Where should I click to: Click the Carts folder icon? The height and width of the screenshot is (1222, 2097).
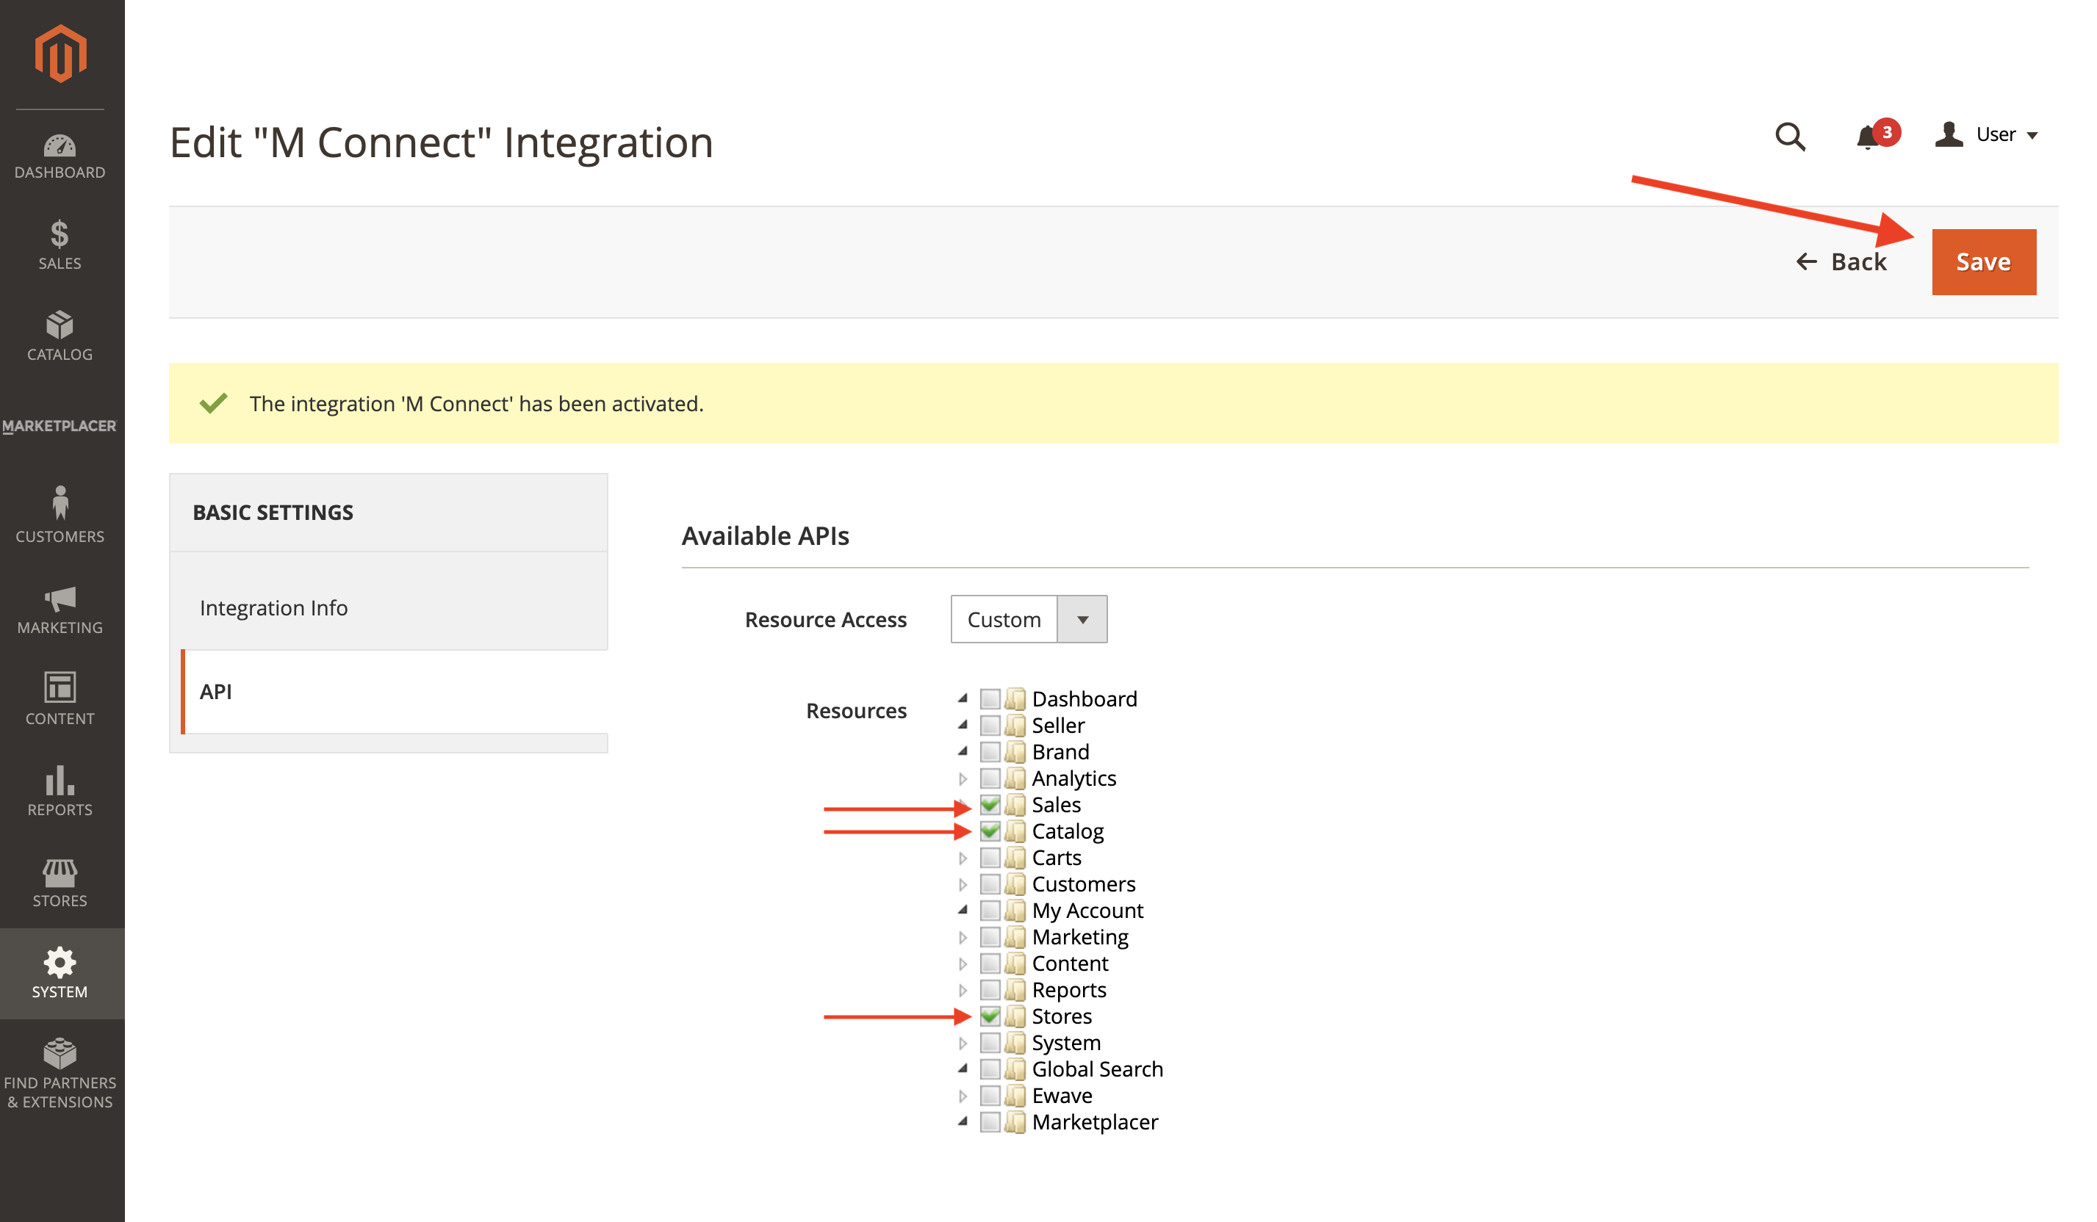pyautogui.click(x=1015, y=858)
